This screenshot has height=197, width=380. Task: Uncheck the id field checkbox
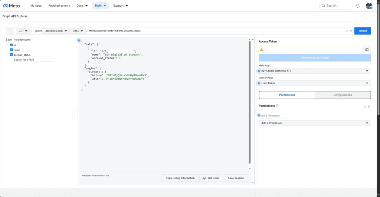(12, 45)
